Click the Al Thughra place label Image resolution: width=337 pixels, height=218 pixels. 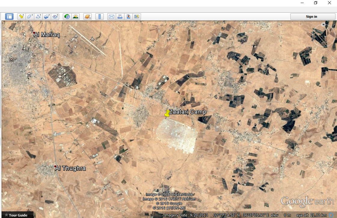(x=71, y=168)
